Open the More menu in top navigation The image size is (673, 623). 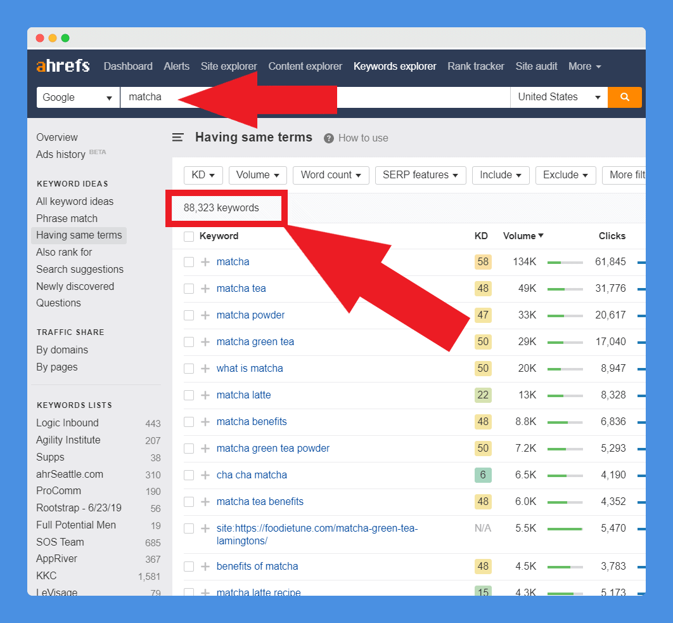584,67
